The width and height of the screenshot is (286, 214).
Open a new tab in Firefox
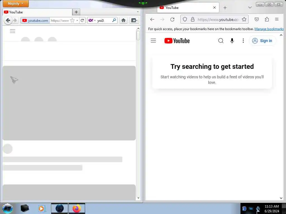click(225, 8)
